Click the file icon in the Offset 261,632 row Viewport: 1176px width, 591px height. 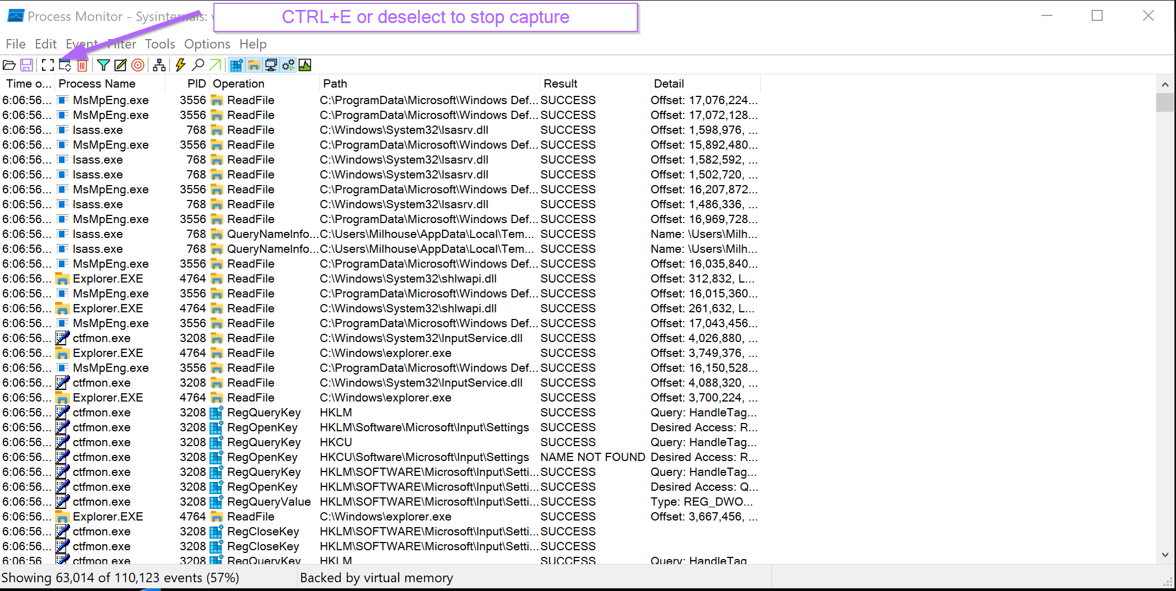coord(217,308)
